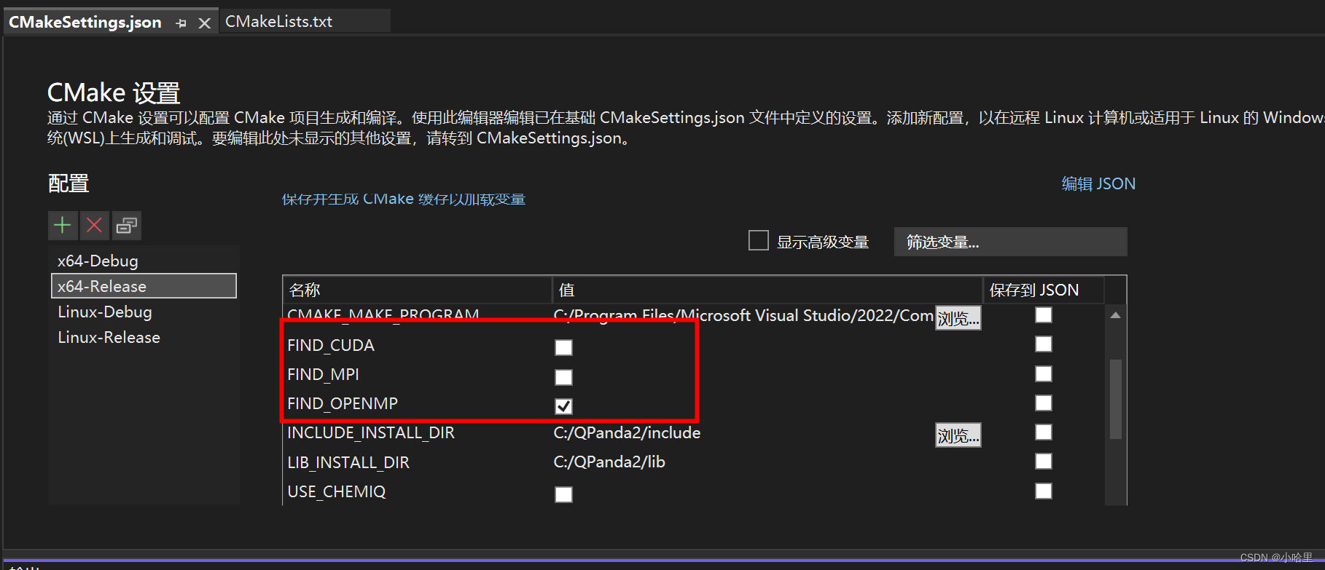Select the Linux-Debug configuration

click(144, 312)
